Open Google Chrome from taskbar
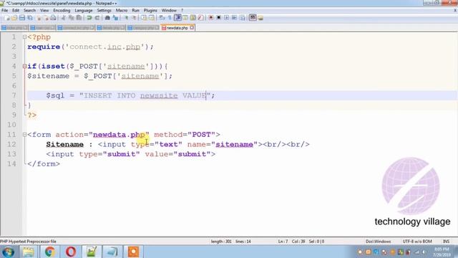 (49, 252)
